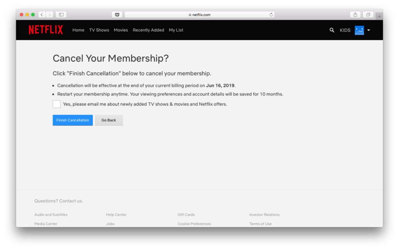Toggle the Safari sidebar icon

pos(61,15)
